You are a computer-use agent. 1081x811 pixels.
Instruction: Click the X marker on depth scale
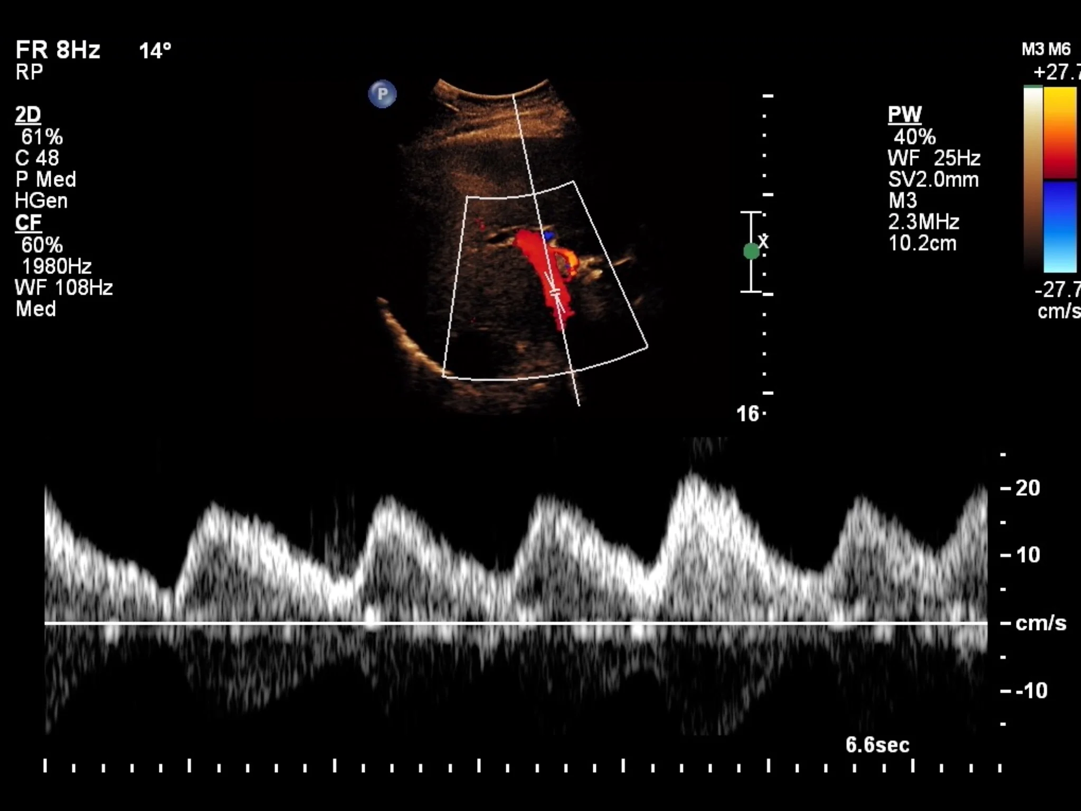pyautogui.click(x=764, y=242)
